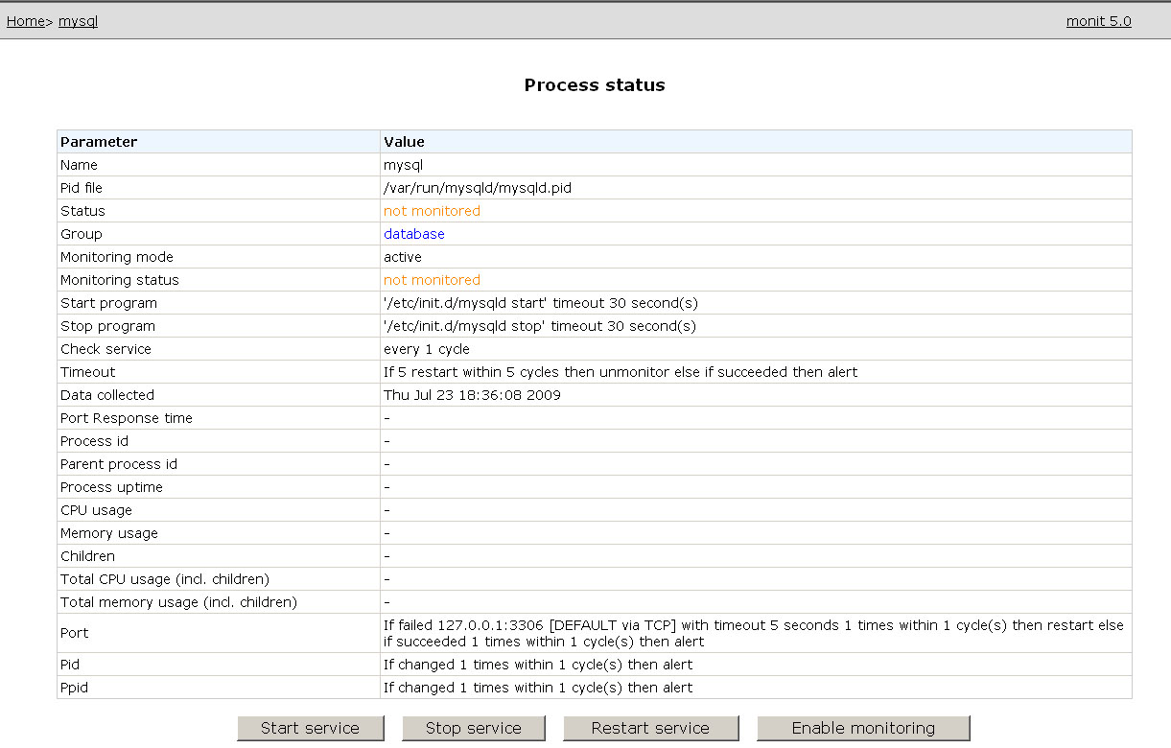Image resolution: width=1171 pixels, height=748 pixels.
Task: Click the Monitoring status 'not monitored' value
Action: point(432,280)
